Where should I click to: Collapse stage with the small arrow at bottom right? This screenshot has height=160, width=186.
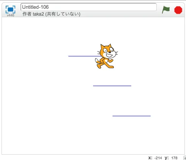[x=185, y=158]
